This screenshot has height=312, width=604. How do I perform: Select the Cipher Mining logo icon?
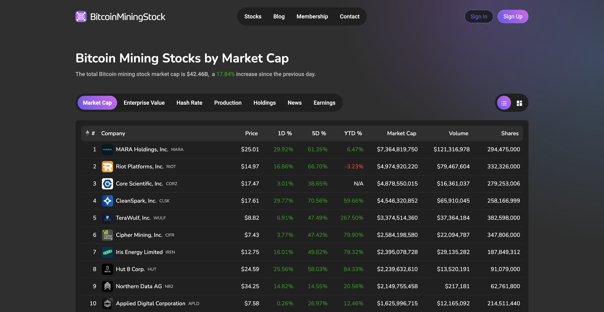(x=107, y=235)
